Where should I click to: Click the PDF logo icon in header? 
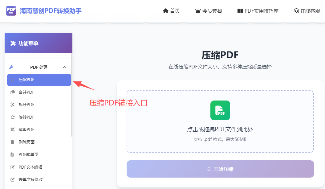point(11,11)
